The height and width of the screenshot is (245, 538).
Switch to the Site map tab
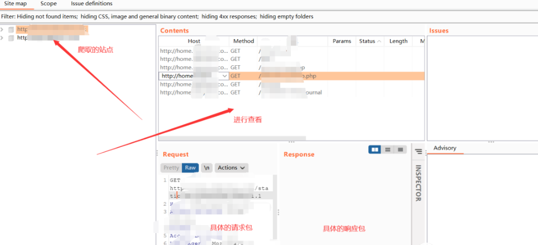[15, 4]
